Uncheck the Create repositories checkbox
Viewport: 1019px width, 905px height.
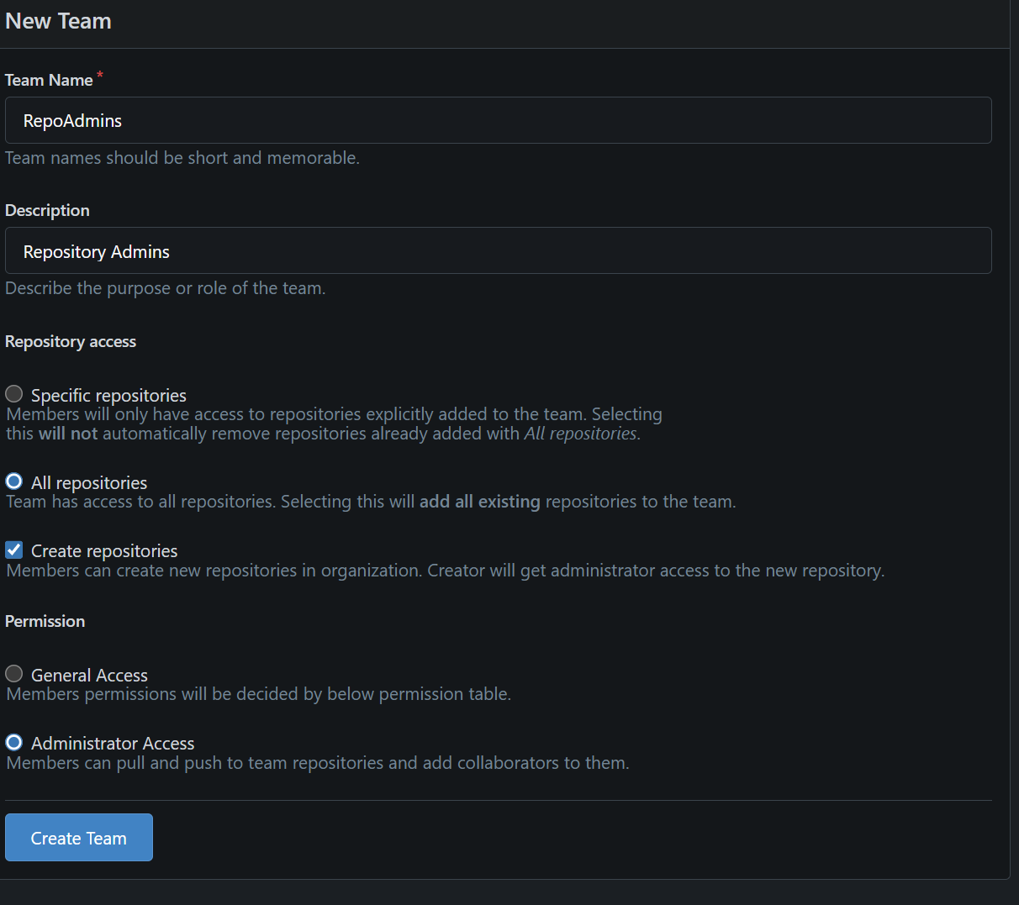pyautogui.click(x=14, y=550)
